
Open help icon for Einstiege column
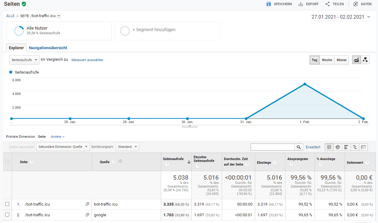pyautogui.click(x=275, y=163)
